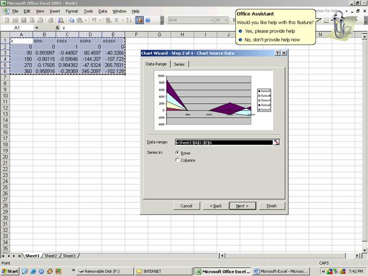The width and height of the screenshot is (368, 276).
Task: Open the Insert menu
Action: tap(55, 11)
